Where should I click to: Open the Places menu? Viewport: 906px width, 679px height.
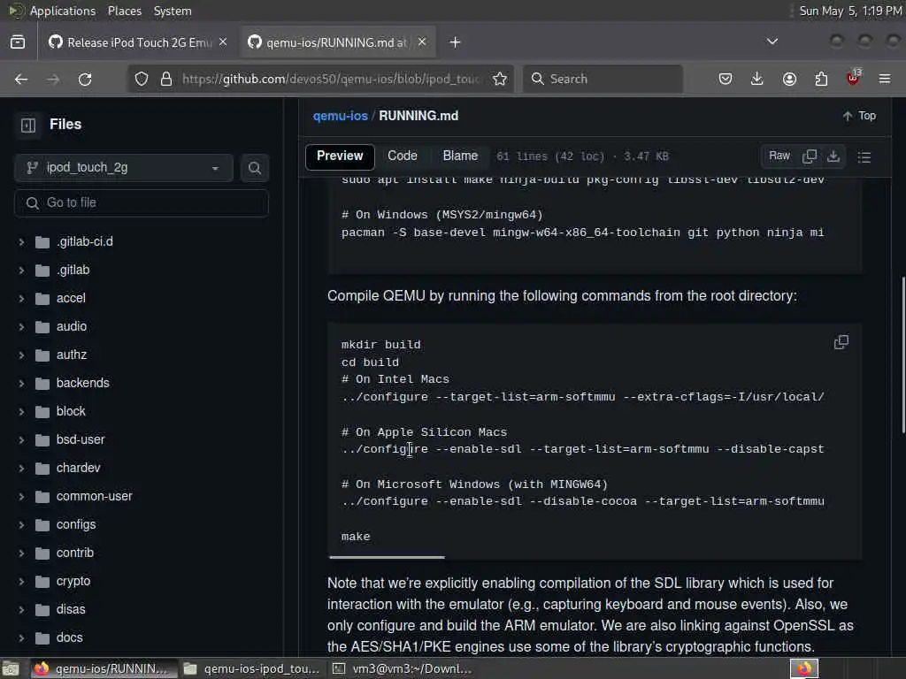click(x=125, y=11)
